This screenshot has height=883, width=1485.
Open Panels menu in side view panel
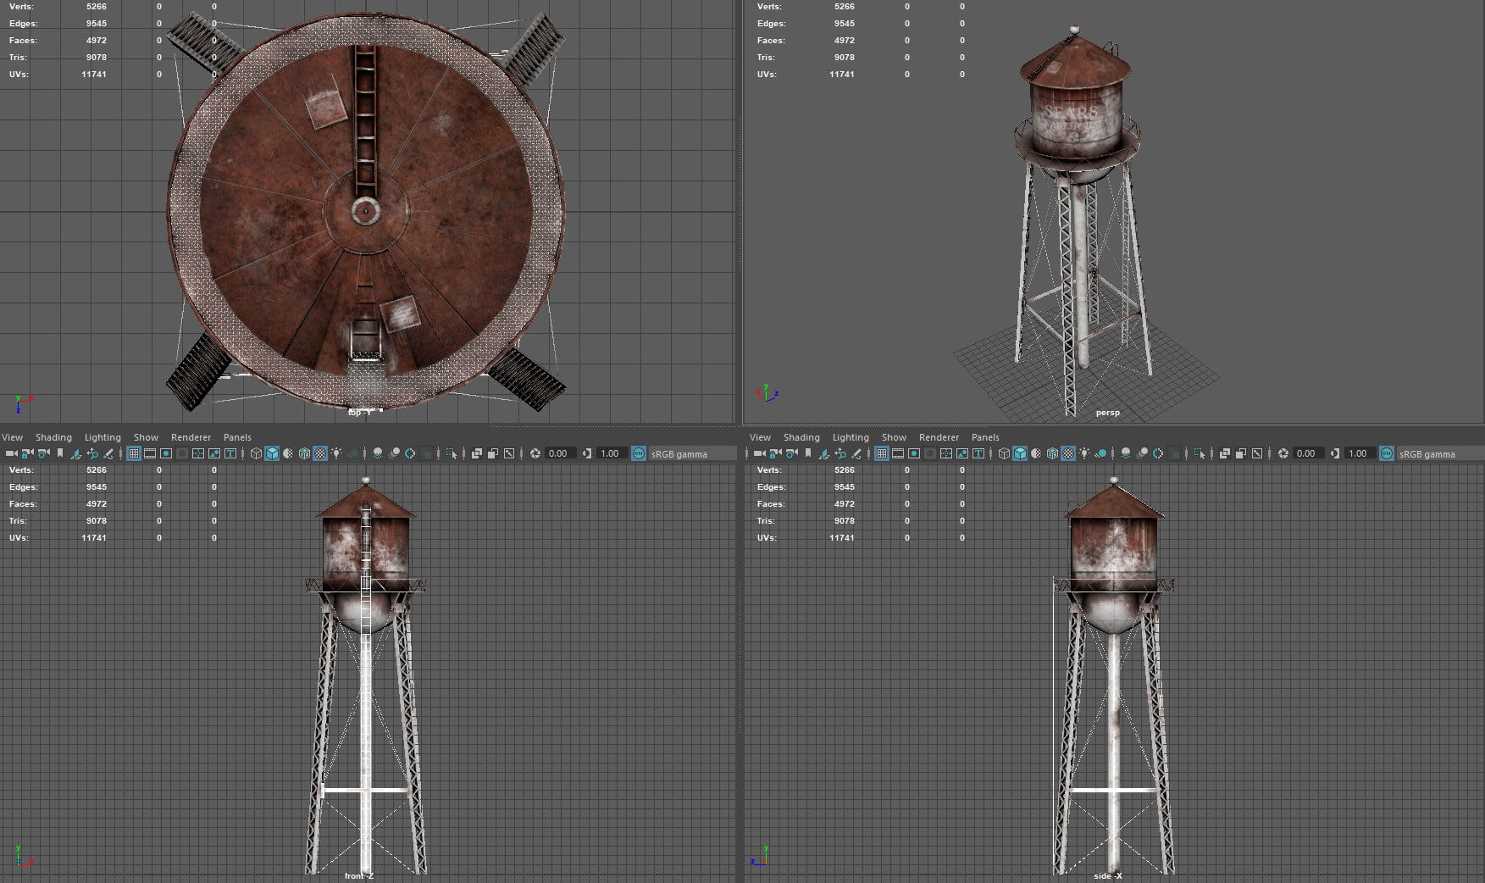pos(985,437)
